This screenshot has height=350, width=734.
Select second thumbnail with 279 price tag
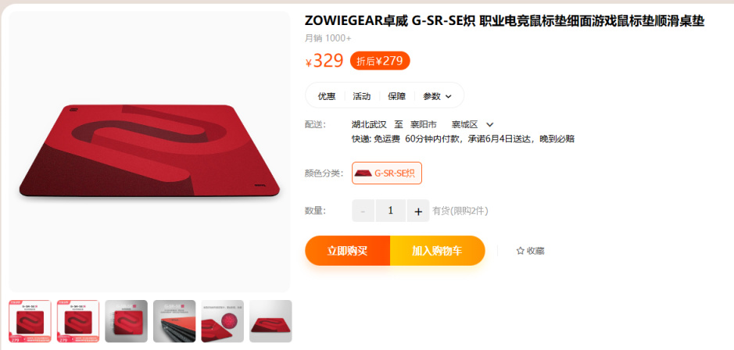point(78,321)
